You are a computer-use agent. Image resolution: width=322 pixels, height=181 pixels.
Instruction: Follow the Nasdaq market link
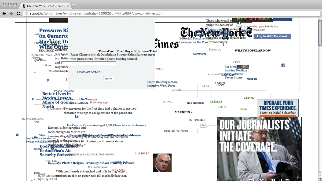pos(252,79)
